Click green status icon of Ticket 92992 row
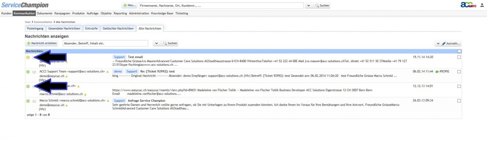 [28, 72]
